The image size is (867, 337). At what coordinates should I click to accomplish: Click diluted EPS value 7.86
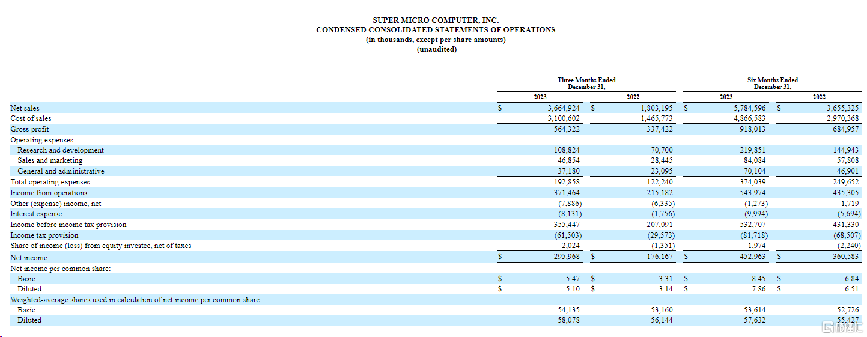click(x=759, y=289)
